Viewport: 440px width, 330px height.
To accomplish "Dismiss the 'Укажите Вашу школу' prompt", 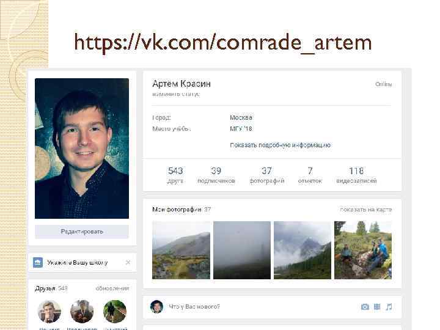I will [128, 262].
